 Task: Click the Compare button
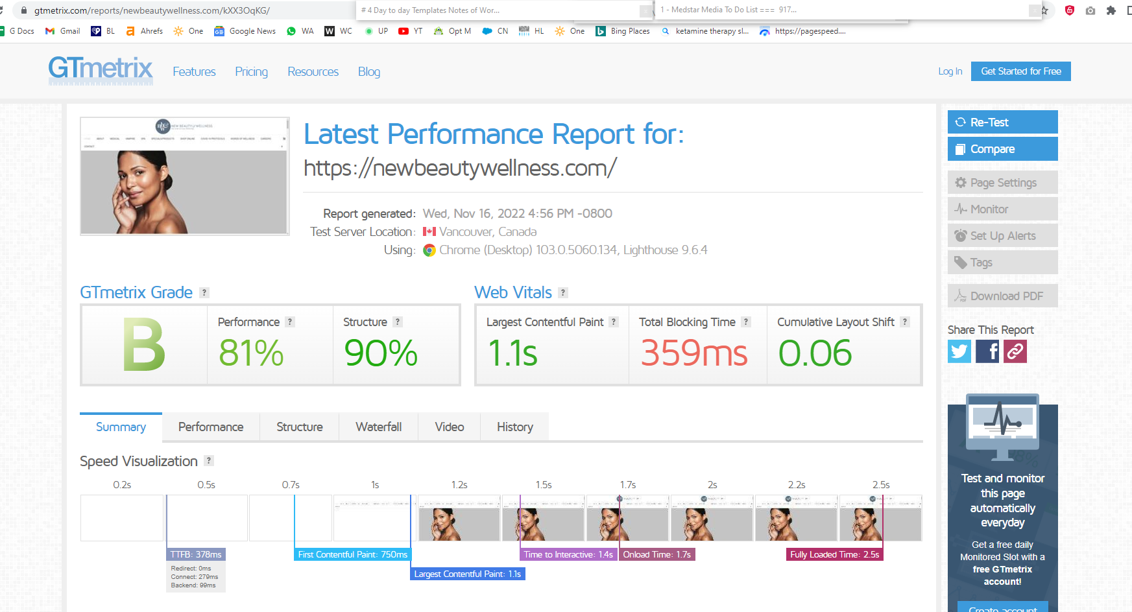[x=1003, y=148]
